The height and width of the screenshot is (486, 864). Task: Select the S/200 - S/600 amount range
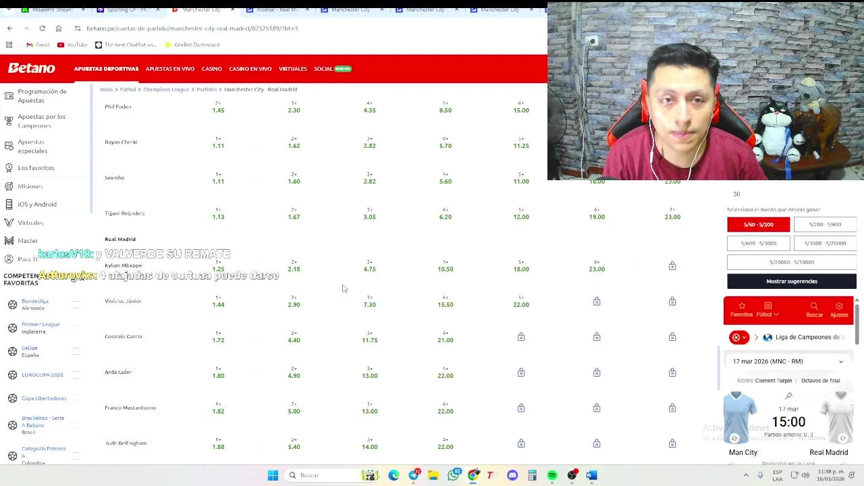click(825, 224)
